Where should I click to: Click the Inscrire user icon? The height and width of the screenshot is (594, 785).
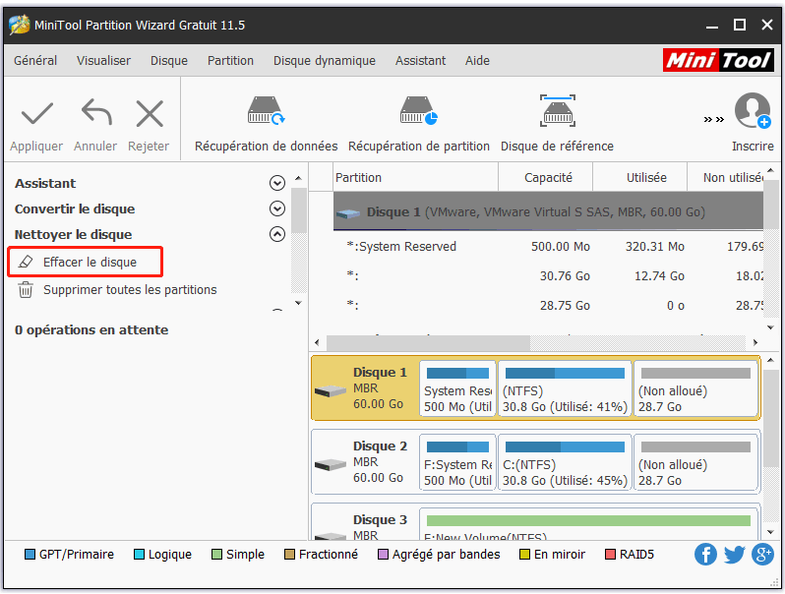[753, 110]
